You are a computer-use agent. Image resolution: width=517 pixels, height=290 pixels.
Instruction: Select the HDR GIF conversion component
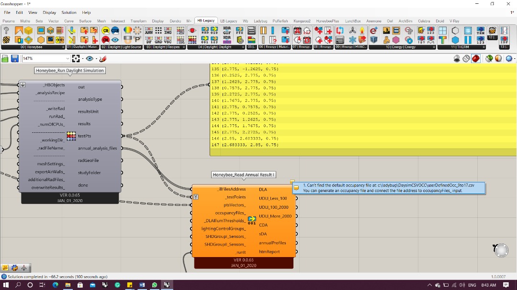click(227, 31)
